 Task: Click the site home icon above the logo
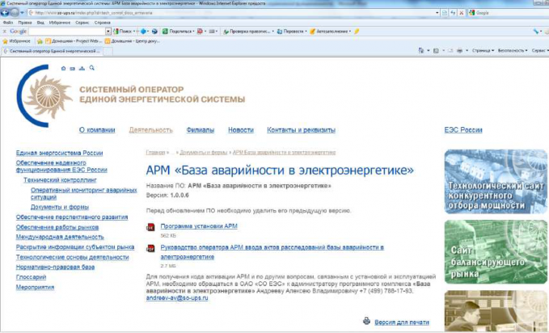[63, 68]
